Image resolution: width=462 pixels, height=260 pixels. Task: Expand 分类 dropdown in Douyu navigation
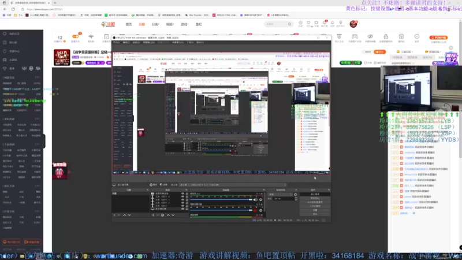coord(155,24)
